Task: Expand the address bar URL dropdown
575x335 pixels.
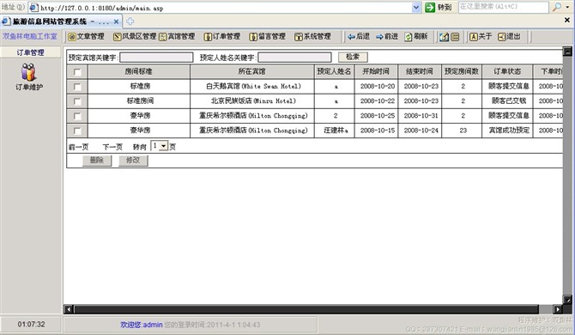Action: click(416, 8)
